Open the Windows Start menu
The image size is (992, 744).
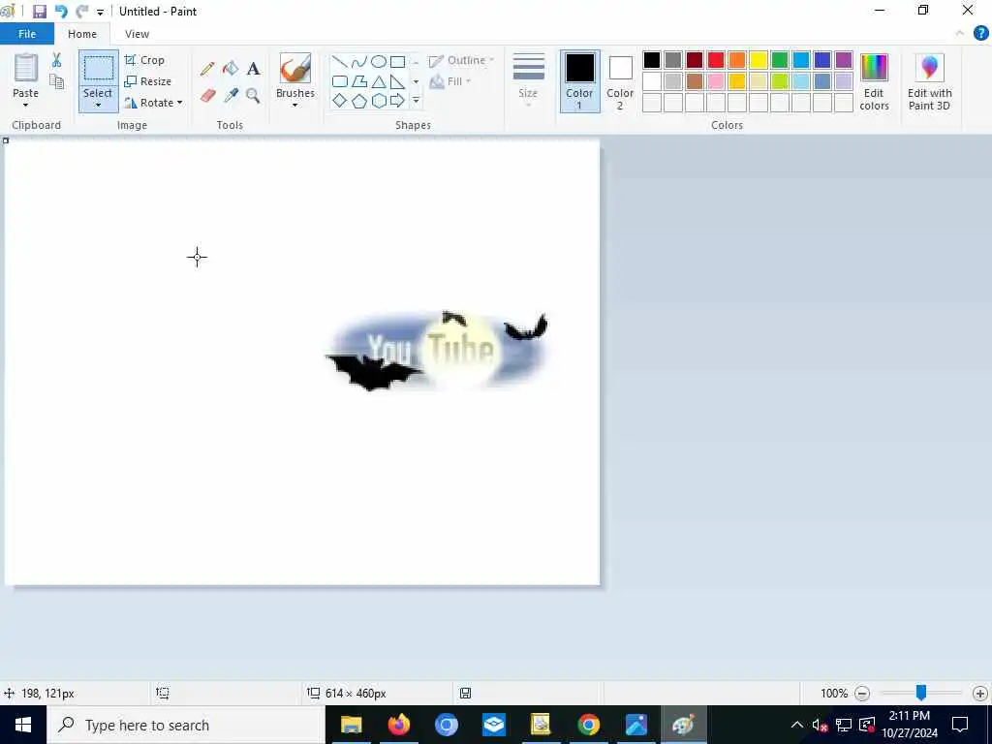pos(23,725)
